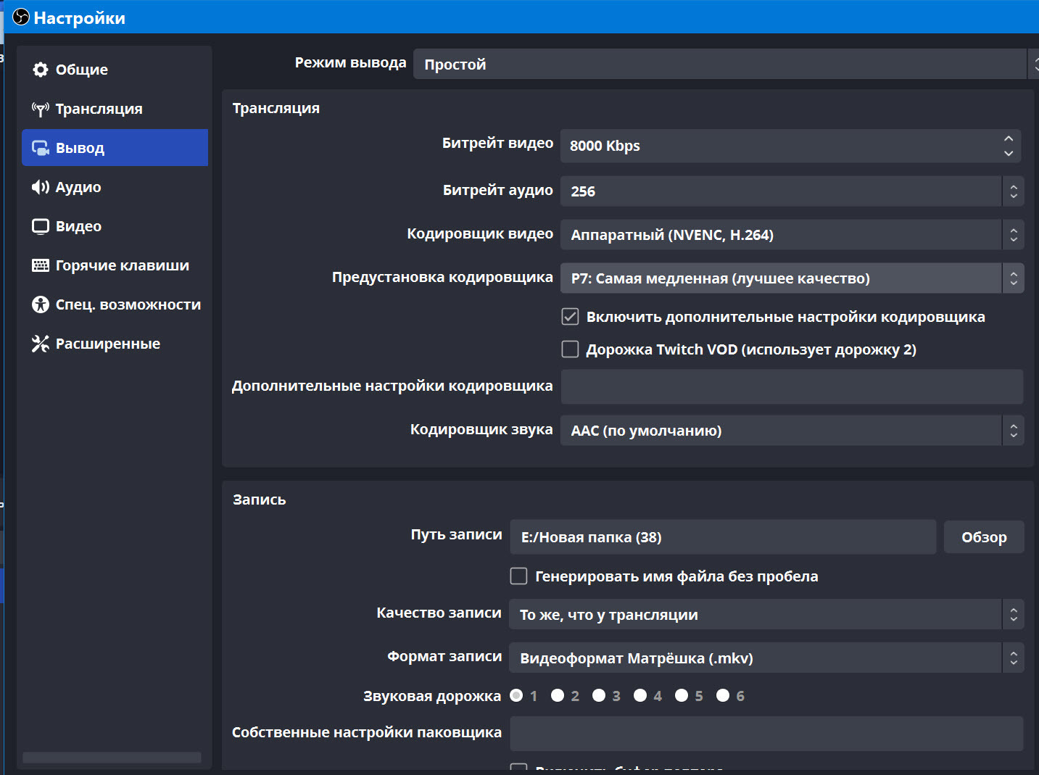Image resolution: width=1039 pixels, height=775 pixels.
Task: Open the Видео settings section
Action: pos(115,226)
